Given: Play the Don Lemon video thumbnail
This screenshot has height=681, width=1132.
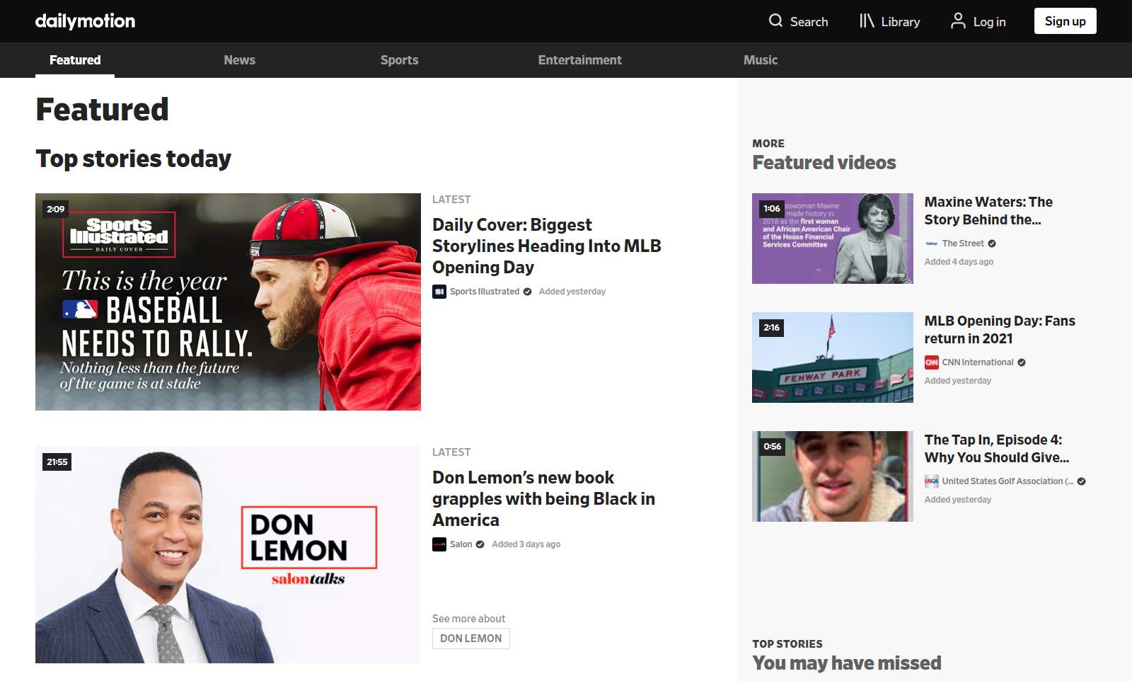Looking at the screenshot, I should (x=228, y=554).
